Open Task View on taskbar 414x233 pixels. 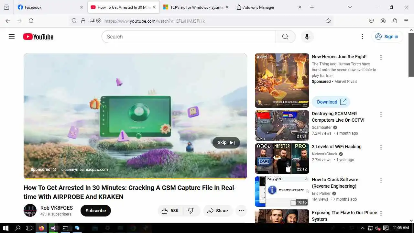(x=29, y=228)
